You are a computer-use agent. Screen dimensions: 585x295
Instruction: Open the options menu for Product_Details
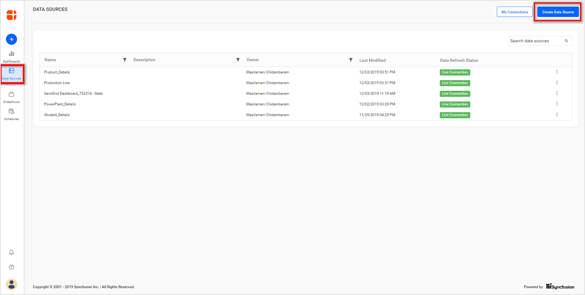(x=557, y=72)
